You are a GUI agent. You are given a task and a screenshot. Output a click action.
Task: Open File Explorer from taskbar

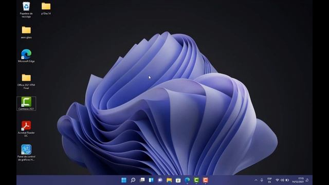[x=169, y=180]
